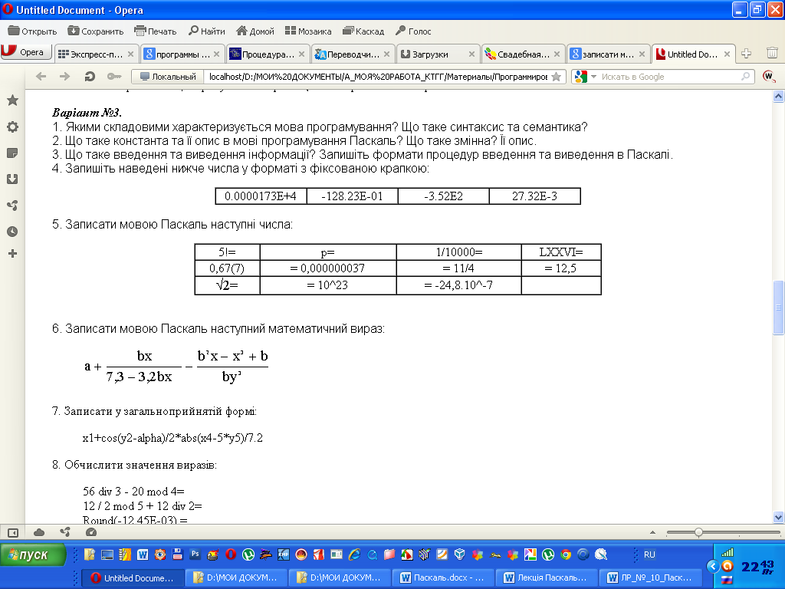Open the gear Widgets panel in sidebar
The width and height of the screenshot is (785, 589).
pos(12,127)
